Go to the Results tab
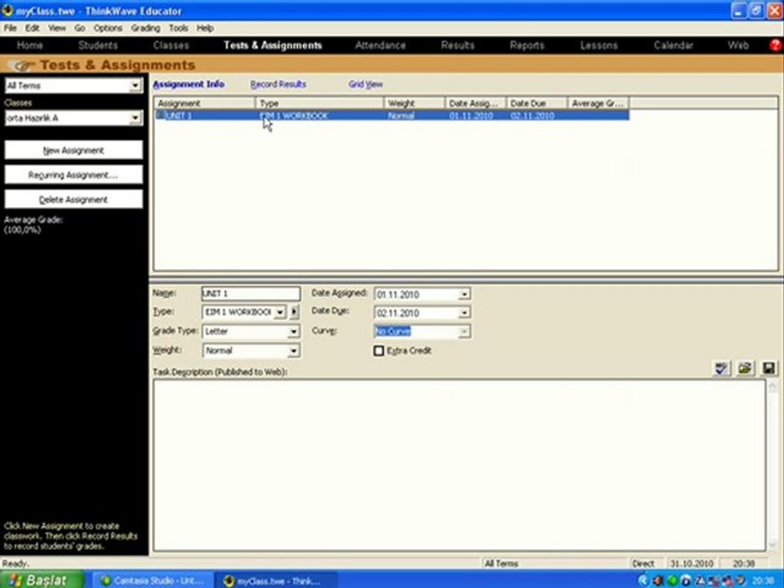The height and width of the screenshot is (588, 784). [457, 45]
